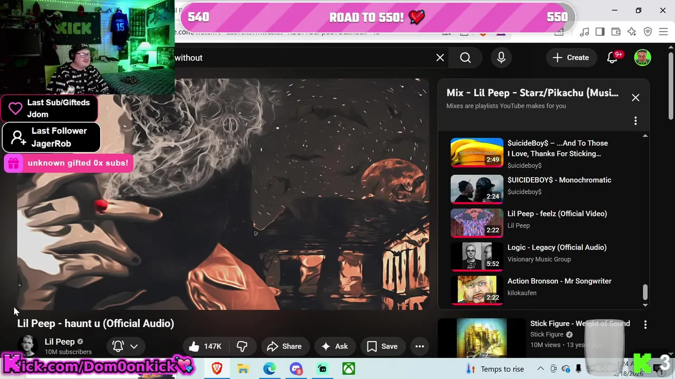Select the $UICIDEBOY$ - Monochromatic title

click(x=560, y=180)
